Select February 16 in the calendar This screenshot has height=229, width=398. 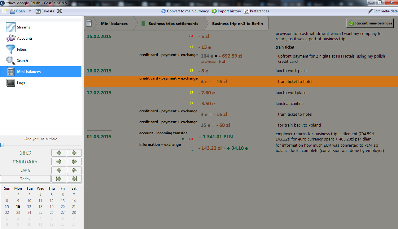click(x=18, y=207)
